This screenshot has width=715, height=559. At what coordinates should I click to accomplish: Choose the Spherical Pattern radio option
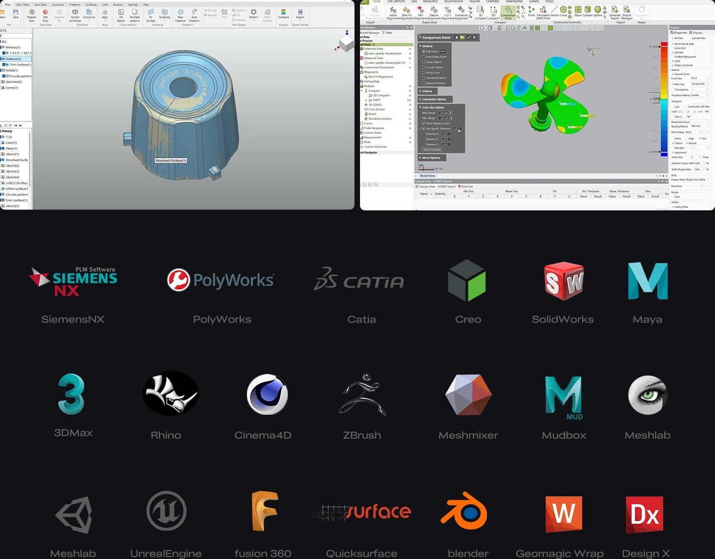click(424, 83)
